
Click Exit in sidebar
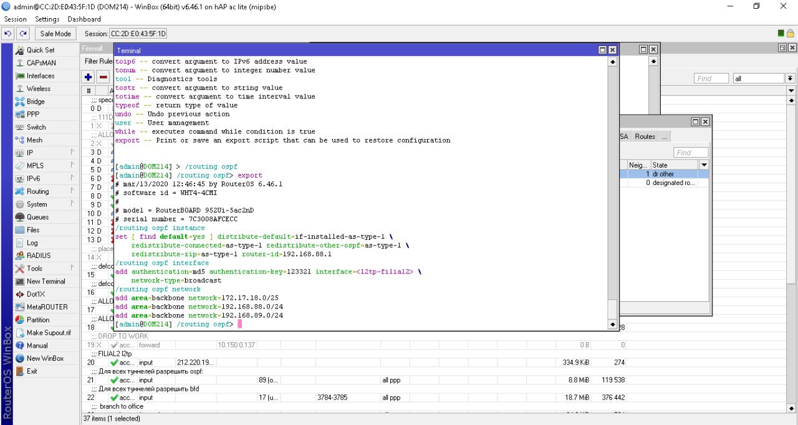(x=32, y=371)
